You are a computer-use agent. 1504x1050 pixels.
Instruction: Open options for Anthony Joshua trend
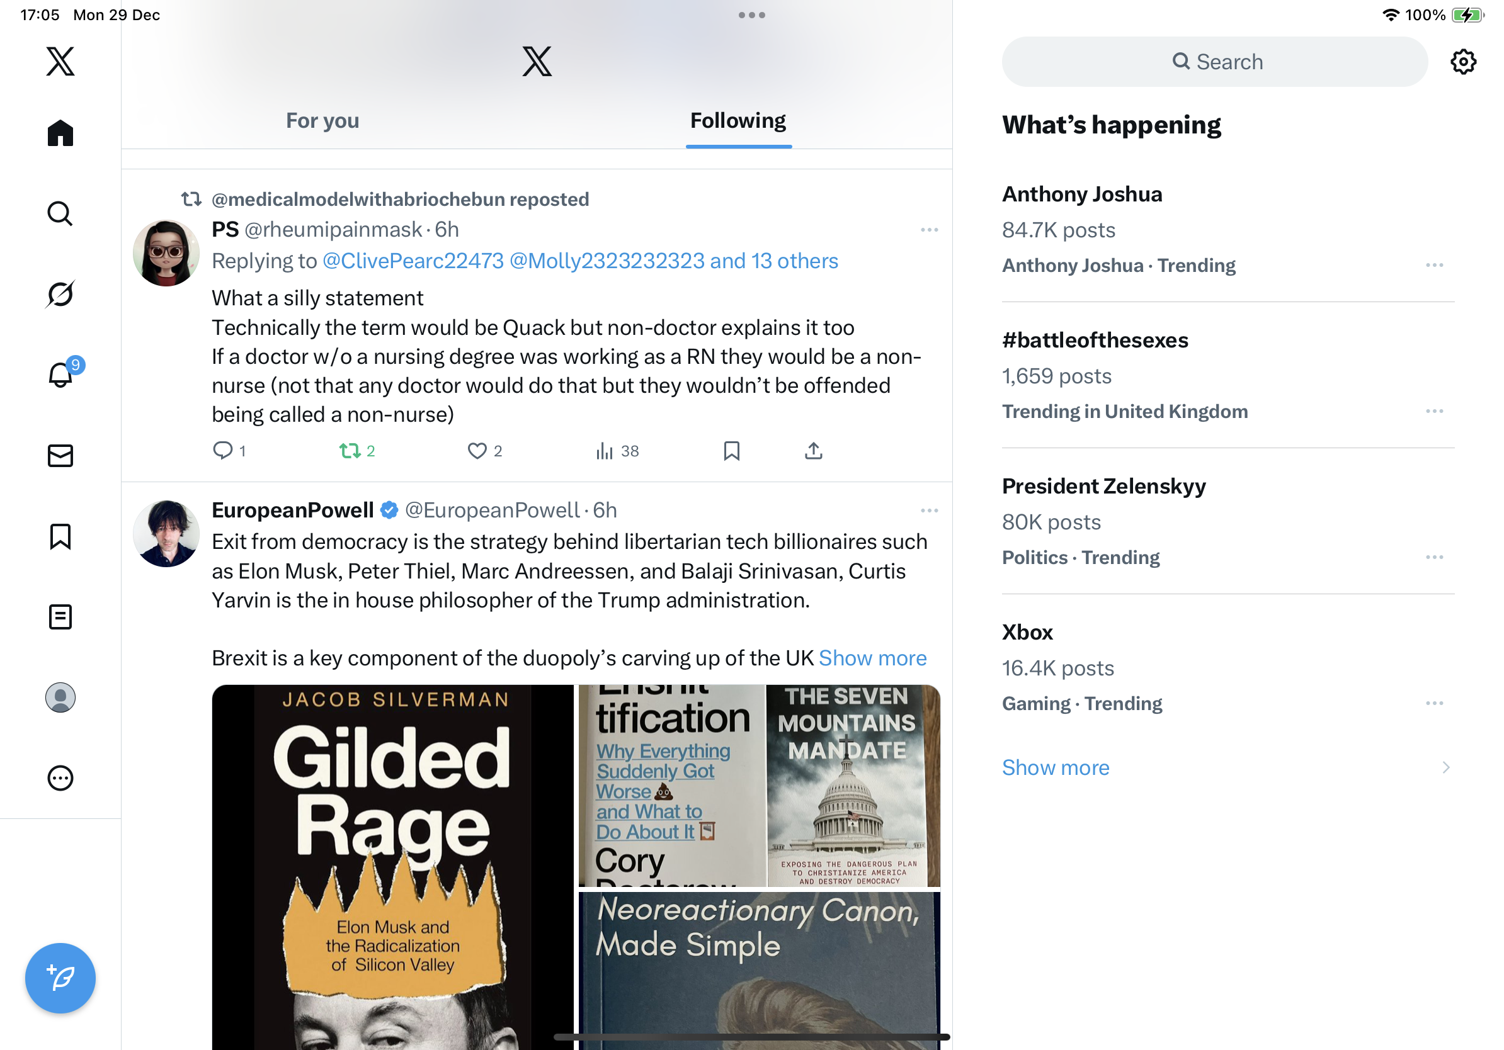(1434, 265)
